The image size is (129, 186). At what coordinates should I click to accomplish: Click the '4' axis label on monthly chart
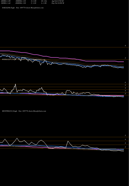click(x=125, y=139)
